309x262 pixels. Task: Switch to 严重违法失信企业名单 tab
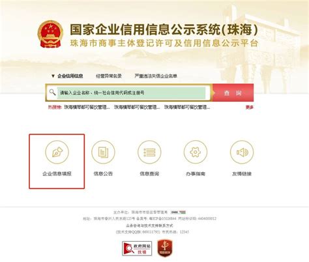pyautogui.click(x=156, y=76)
